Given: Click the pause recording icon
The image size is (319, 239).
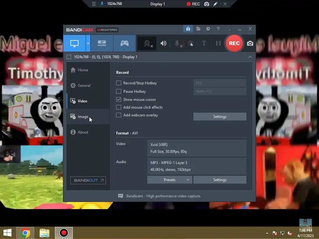Looking at the screenshot, I should tap(218, 43).
